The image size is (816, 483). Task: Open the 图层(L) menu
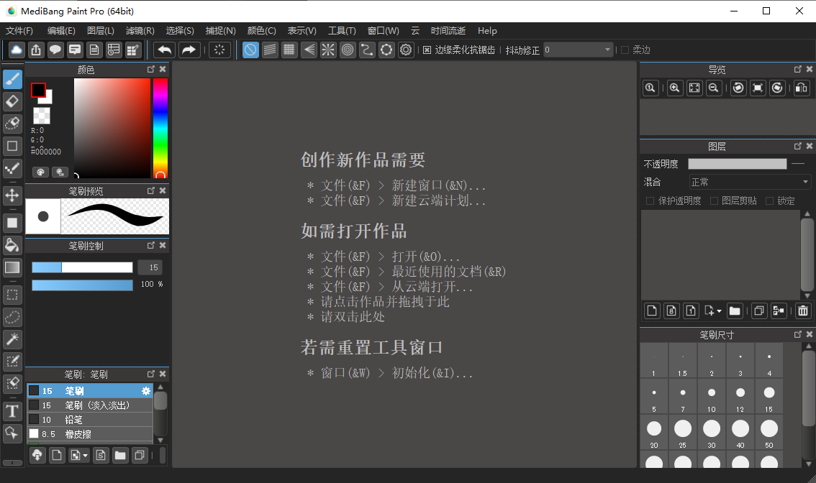[101, 31]
